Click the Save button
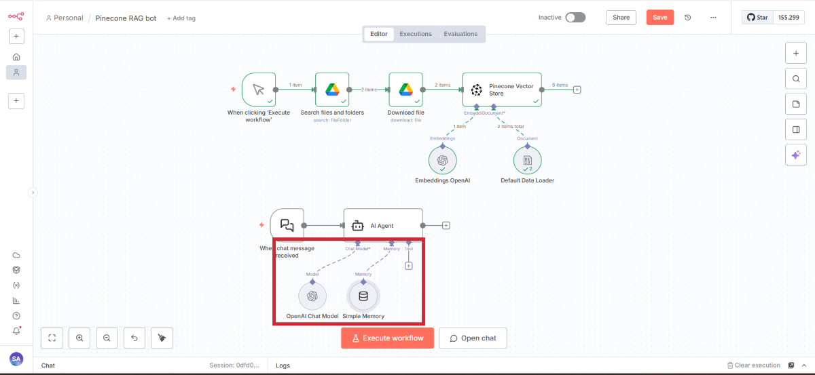 (659, 18)
